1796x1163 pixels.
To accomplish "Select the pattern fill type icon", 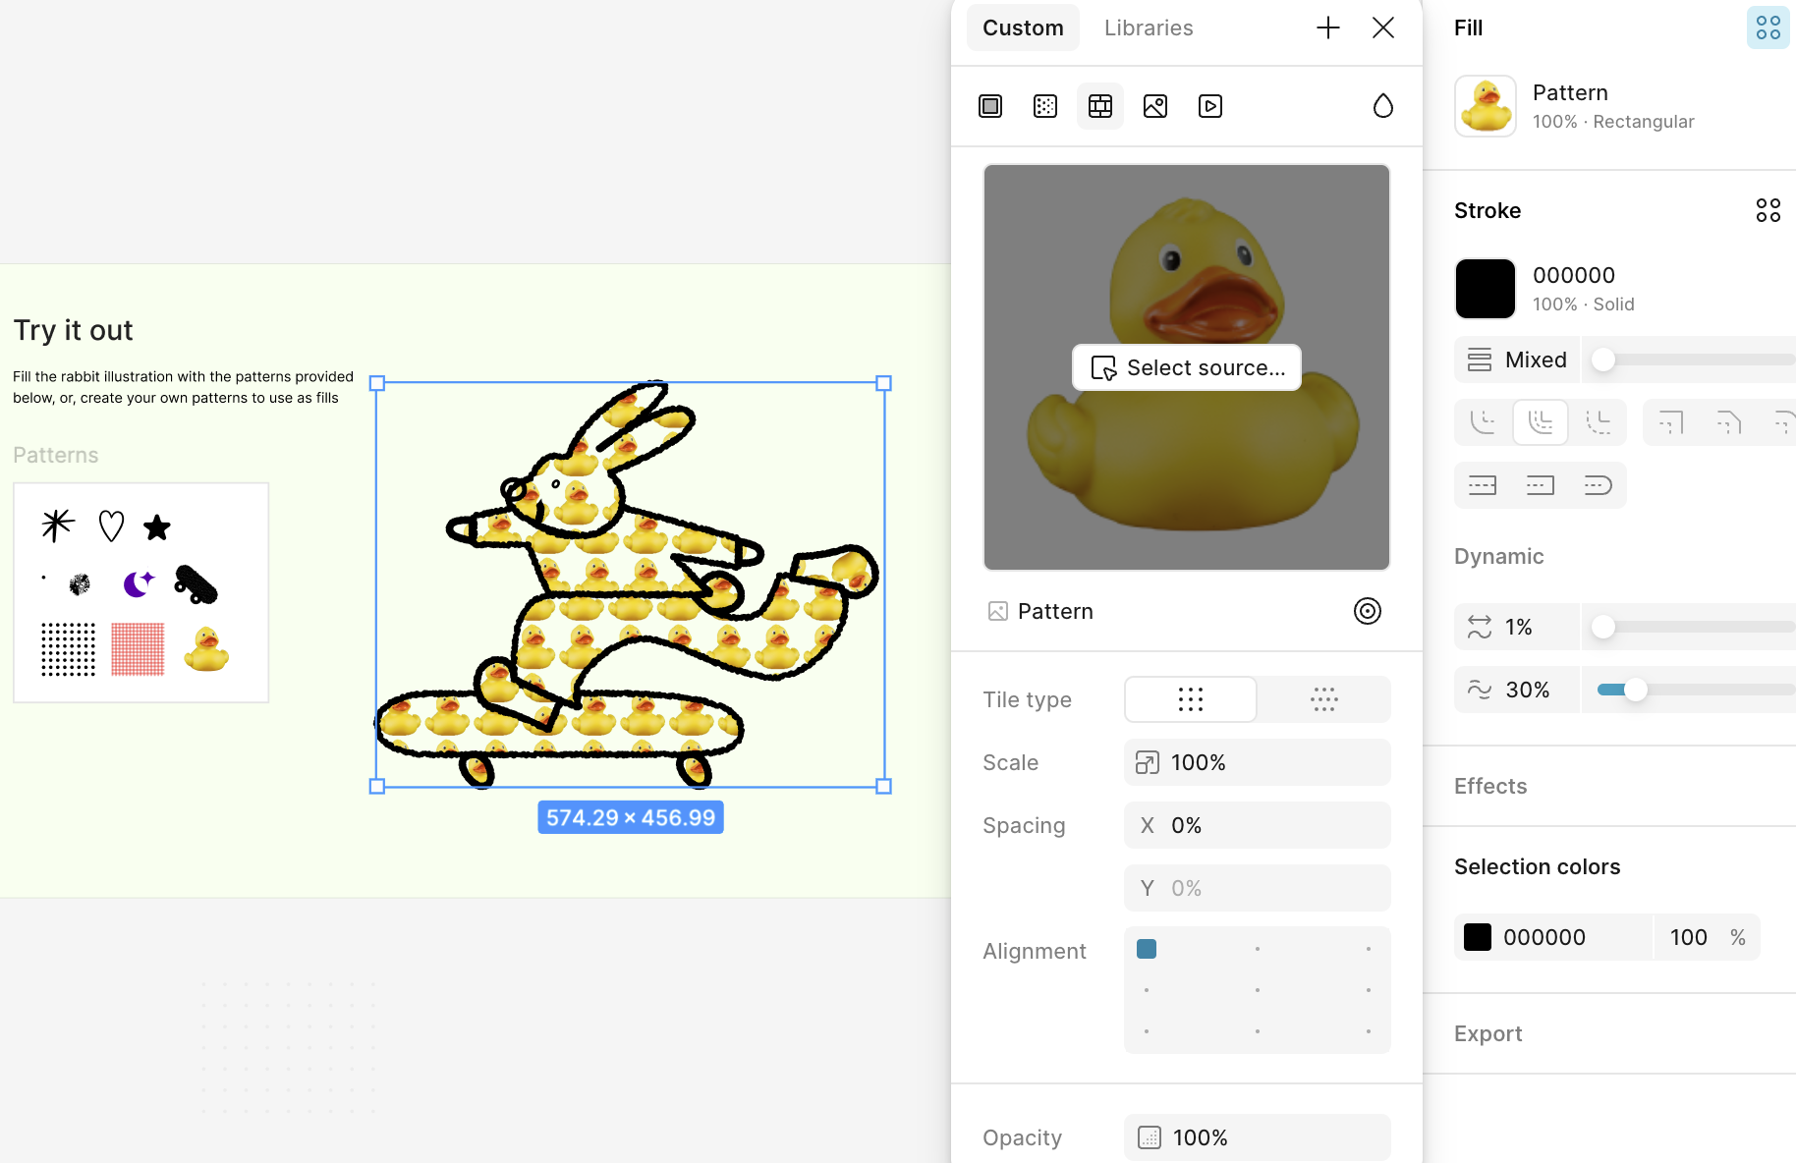I will point(1100,106).
